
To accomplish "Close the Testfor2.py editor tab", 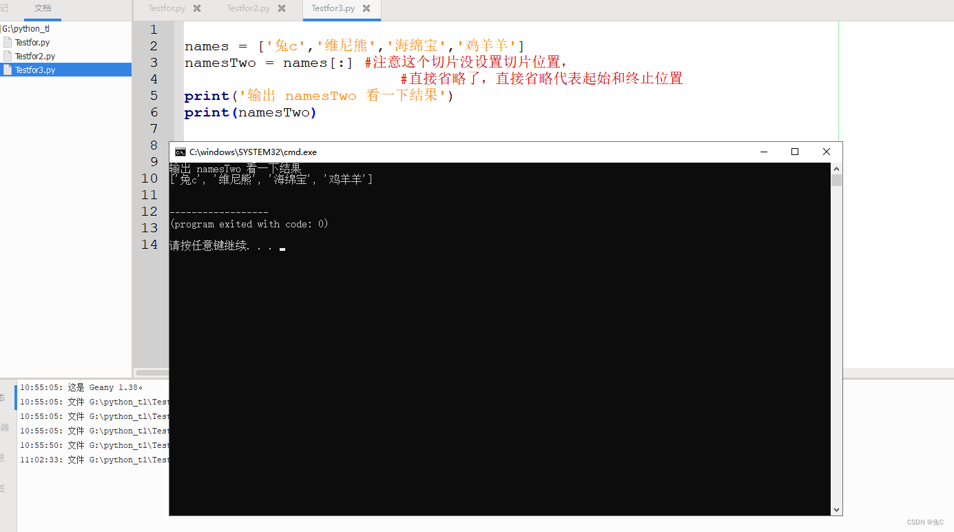I will coord(282,8).
